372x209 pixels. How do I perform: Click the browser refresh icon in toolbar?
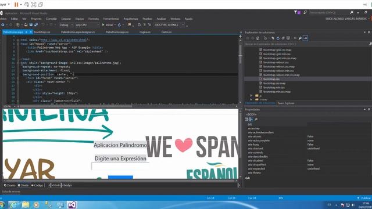click(x=119, y=24)
